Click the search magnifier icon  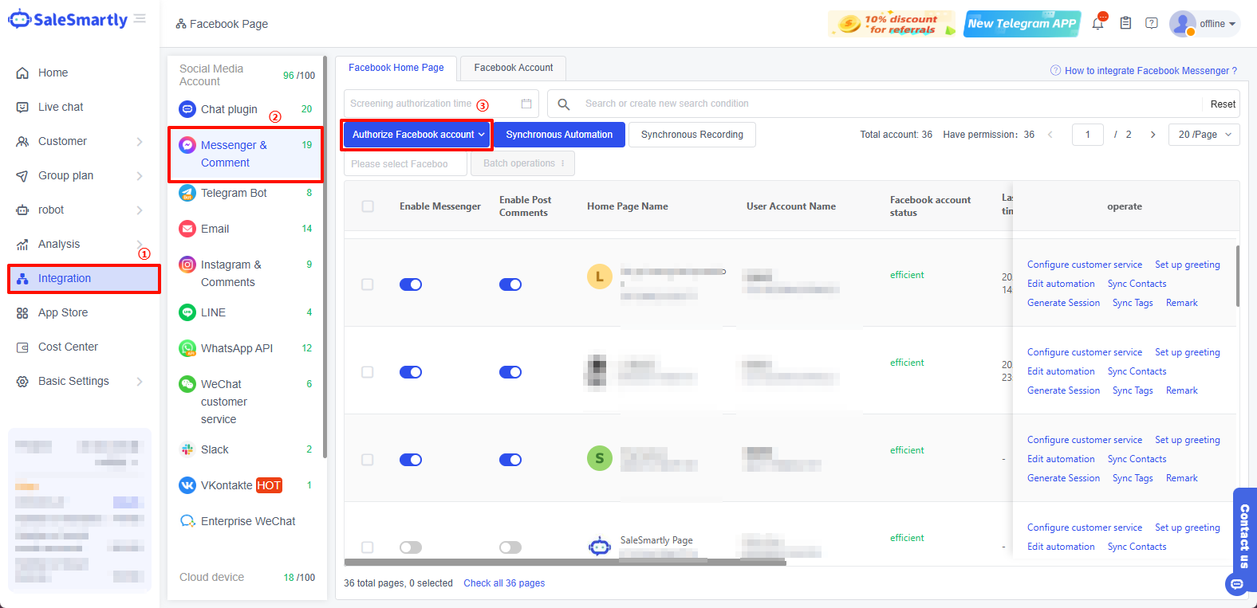(564, 104)
